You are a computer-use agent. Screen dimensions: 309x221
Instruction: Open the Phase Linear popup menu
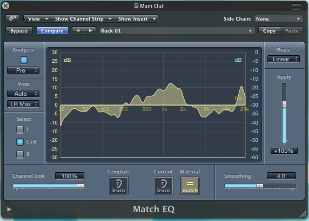coord(284,59)
